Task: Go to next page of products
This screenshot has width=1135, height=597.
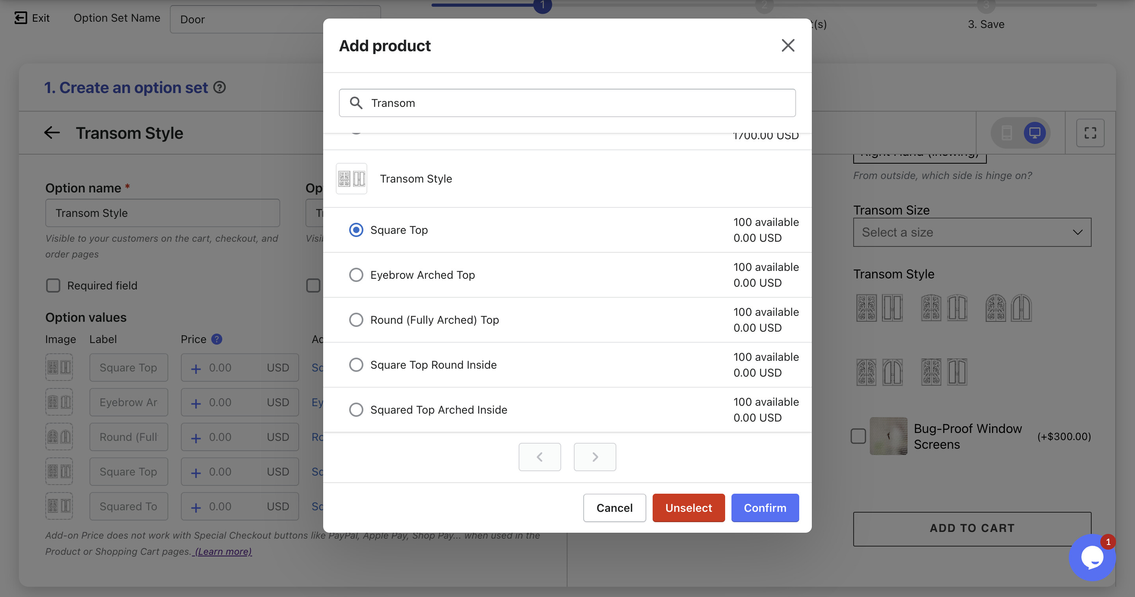Action: pyautogui.click(x=595, y=457)
